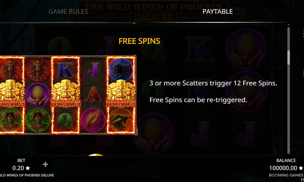Viewport: 304px width, 182px height.
Task: Increase the bet with plus icon
Action: [x=45, y=164]
